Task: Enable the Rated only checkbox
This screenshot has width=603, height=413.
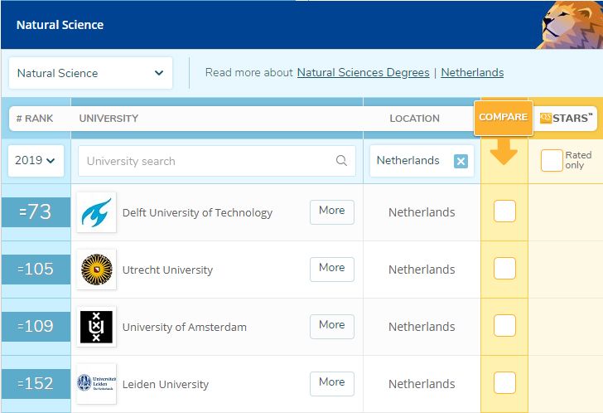Action: 552,161
